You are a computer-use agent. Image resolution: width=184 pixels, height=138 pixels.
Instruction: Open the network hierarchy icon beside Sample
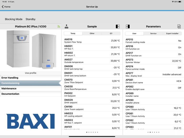67,27
